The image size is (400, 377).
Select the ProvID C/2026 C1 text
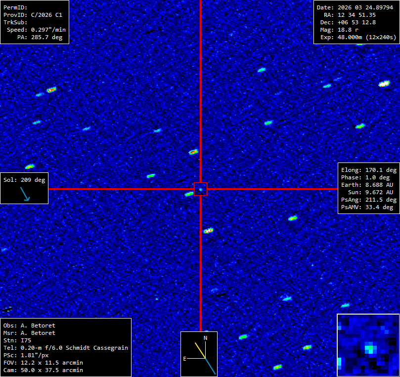click(x=33, y=15)
